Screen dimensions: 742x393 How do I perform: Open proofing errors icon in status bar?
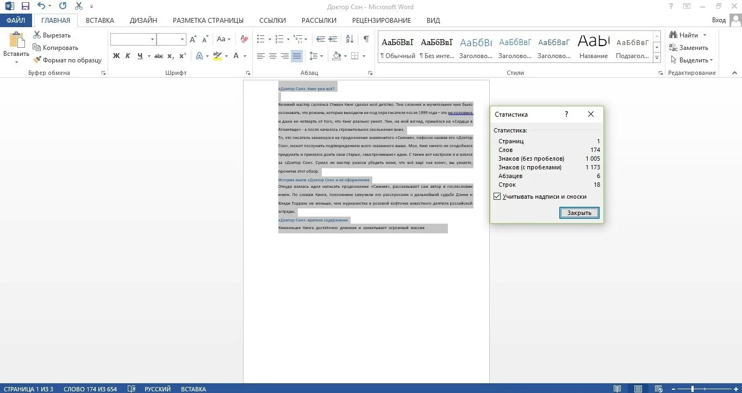tap(132, 389)
